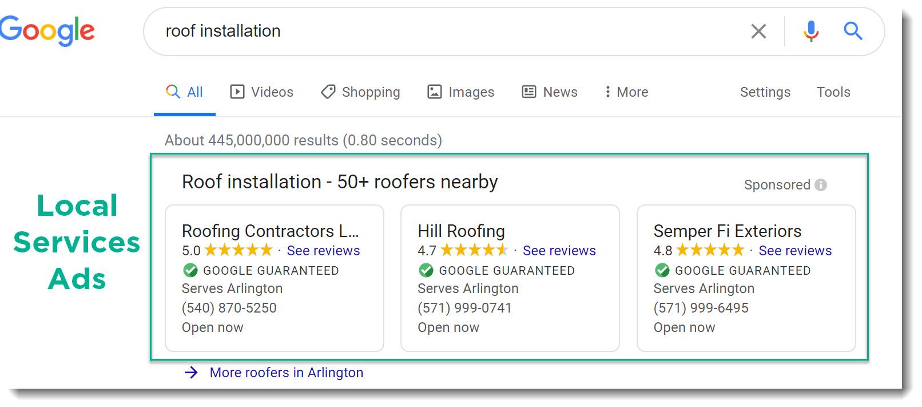The height and width of the screenshot is (407, 922).
Task: Open the More search options menu
Action: (626, 92)
